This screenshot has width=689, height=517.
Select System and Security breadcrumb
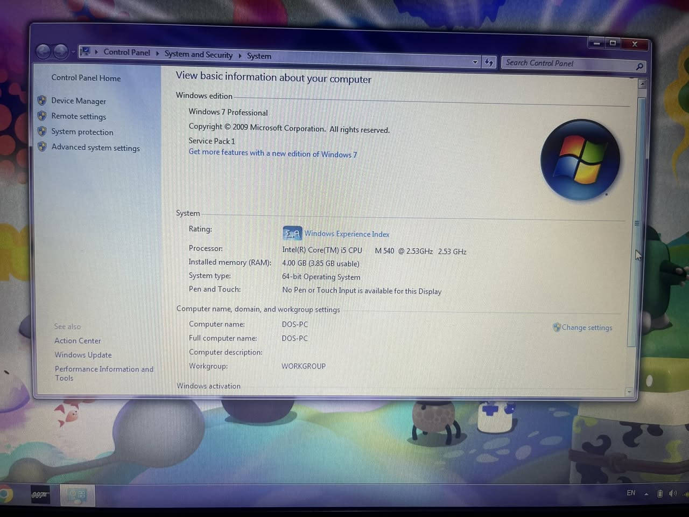click(x=198, y=54)
